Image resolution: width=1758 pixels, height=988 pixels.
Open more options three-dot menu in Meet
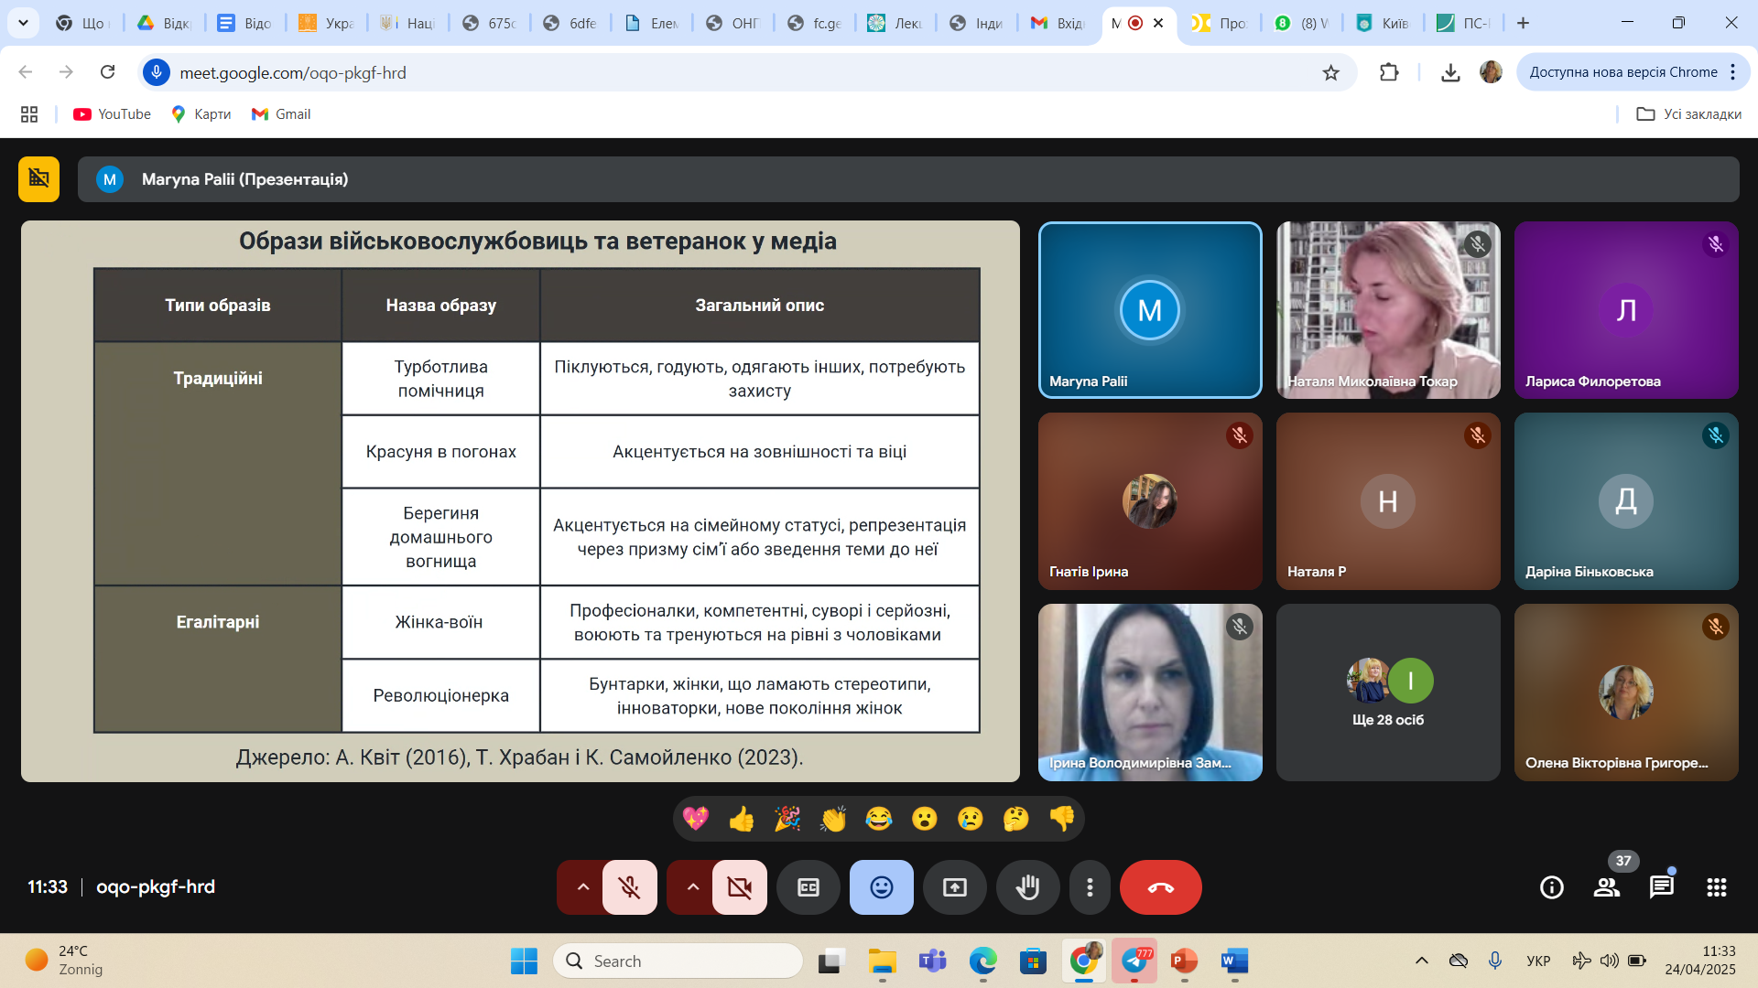pyautogui.click(x=1089, y=887)
